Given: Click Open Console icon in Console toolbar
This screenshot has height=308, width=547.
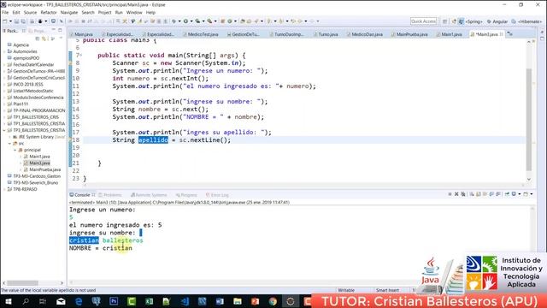Looking at the screenshot, I should pyautogui.click(x=526, y=194).
